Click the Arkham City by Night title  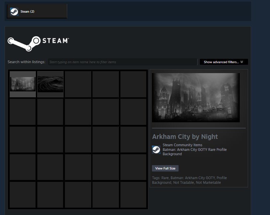click(x=185, y=137)
